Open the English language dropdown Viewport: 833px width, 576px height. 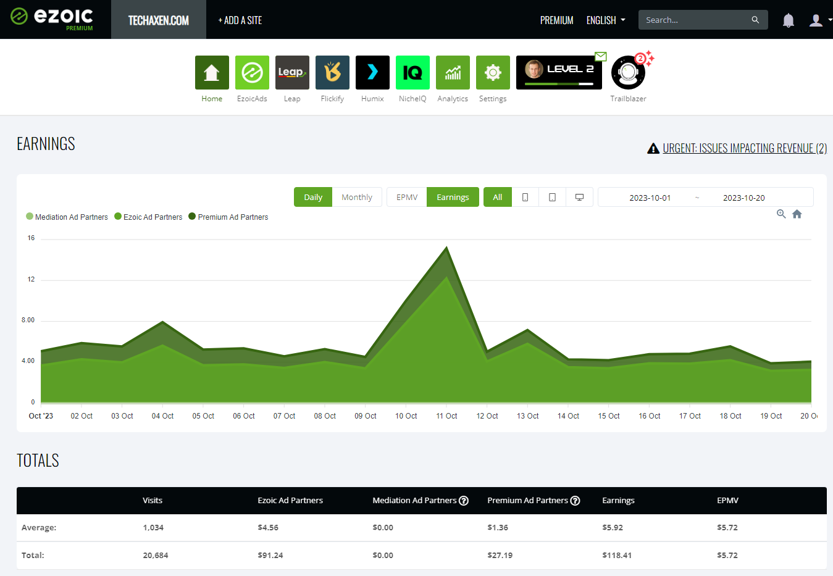[x=606, y=20]
